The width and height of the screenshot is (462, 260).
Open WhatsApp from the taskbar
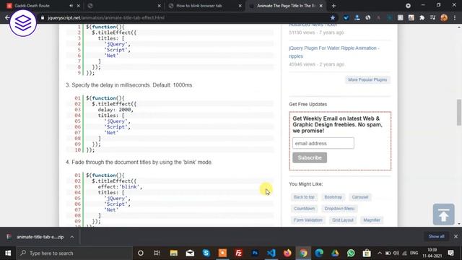coord(351,253)
